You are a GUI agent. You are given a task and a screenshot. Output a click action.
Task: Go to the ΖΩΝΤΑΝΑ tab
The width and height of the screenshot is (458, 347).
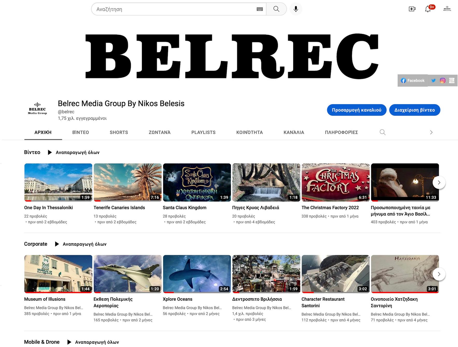click(160, 132)
